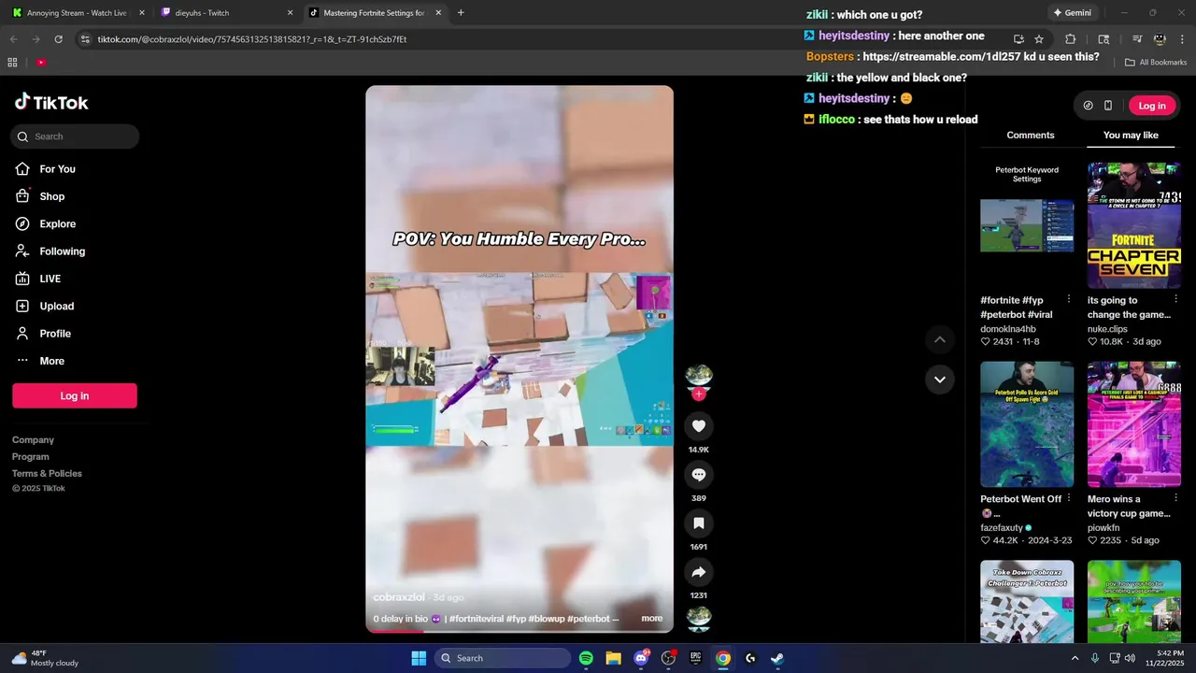Open the TikTok Shop page
Image resolution: width=1196 pixels, height=673 pixels.
(39, 196)
